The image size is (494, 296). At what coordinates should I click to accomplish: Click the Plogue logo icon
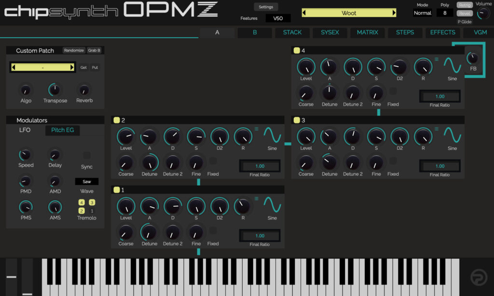pyautogui.click(x=479, y=277)
